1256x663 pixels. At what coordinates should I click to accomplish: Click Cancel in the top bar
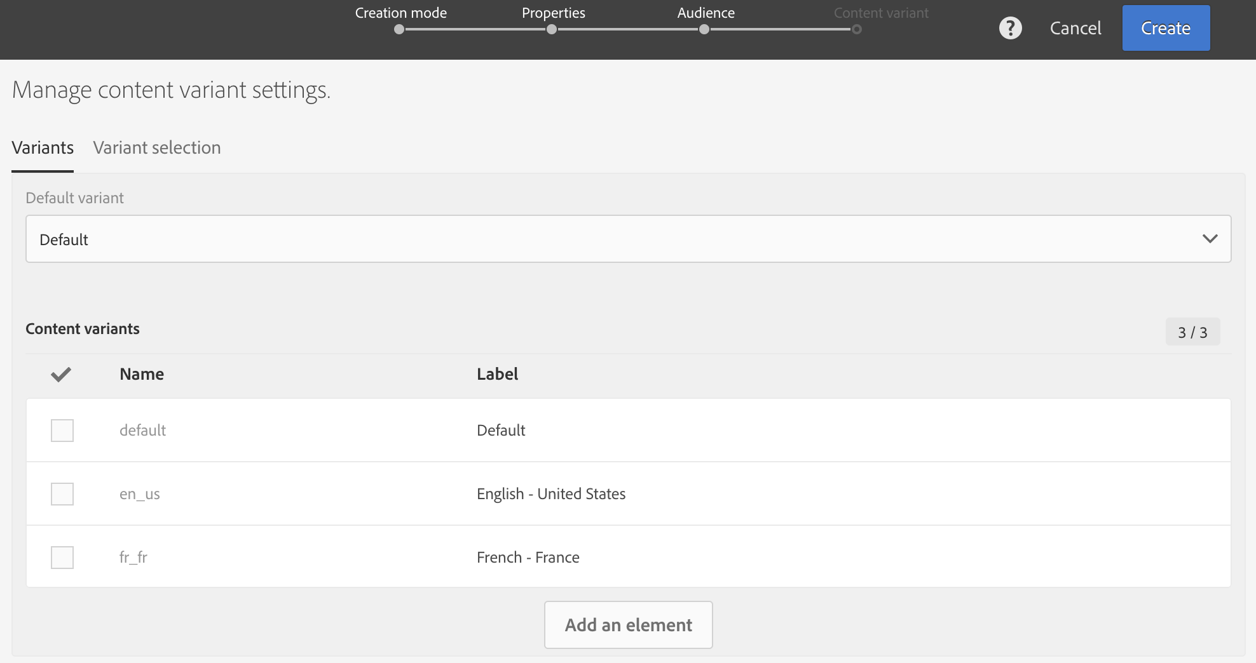[x=1075, y=28]
